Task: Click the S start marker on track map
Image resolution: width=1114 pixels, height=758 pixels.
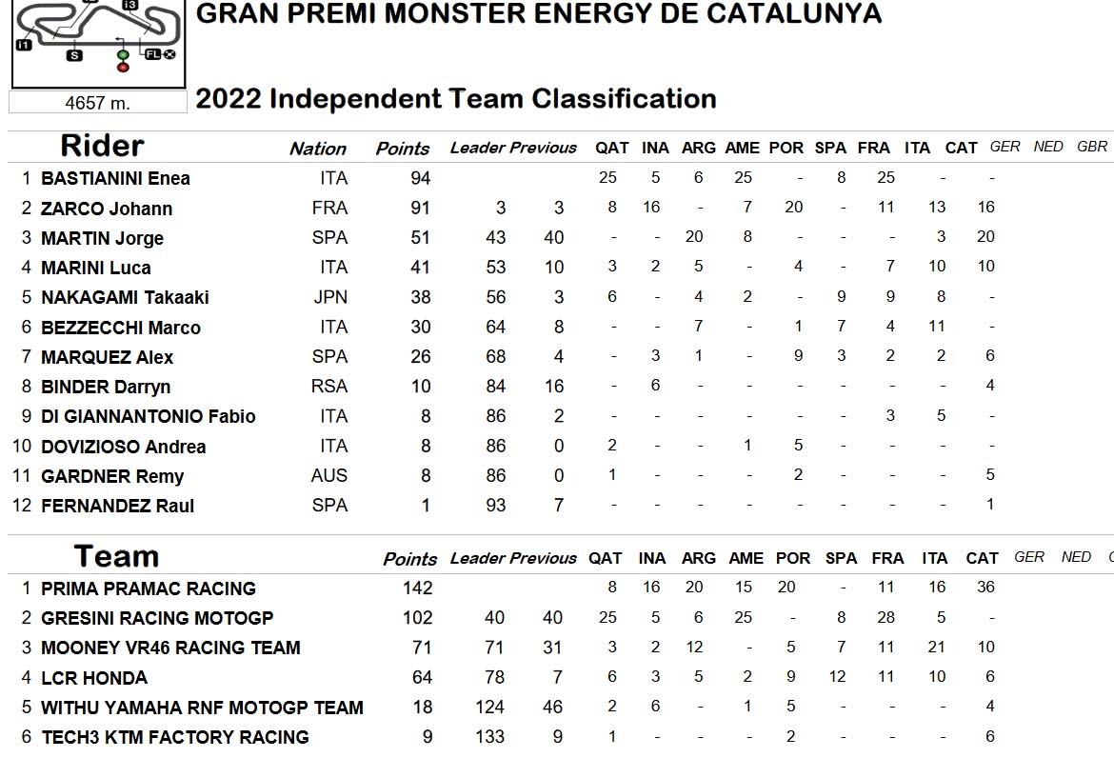Action: click(74, 55)
